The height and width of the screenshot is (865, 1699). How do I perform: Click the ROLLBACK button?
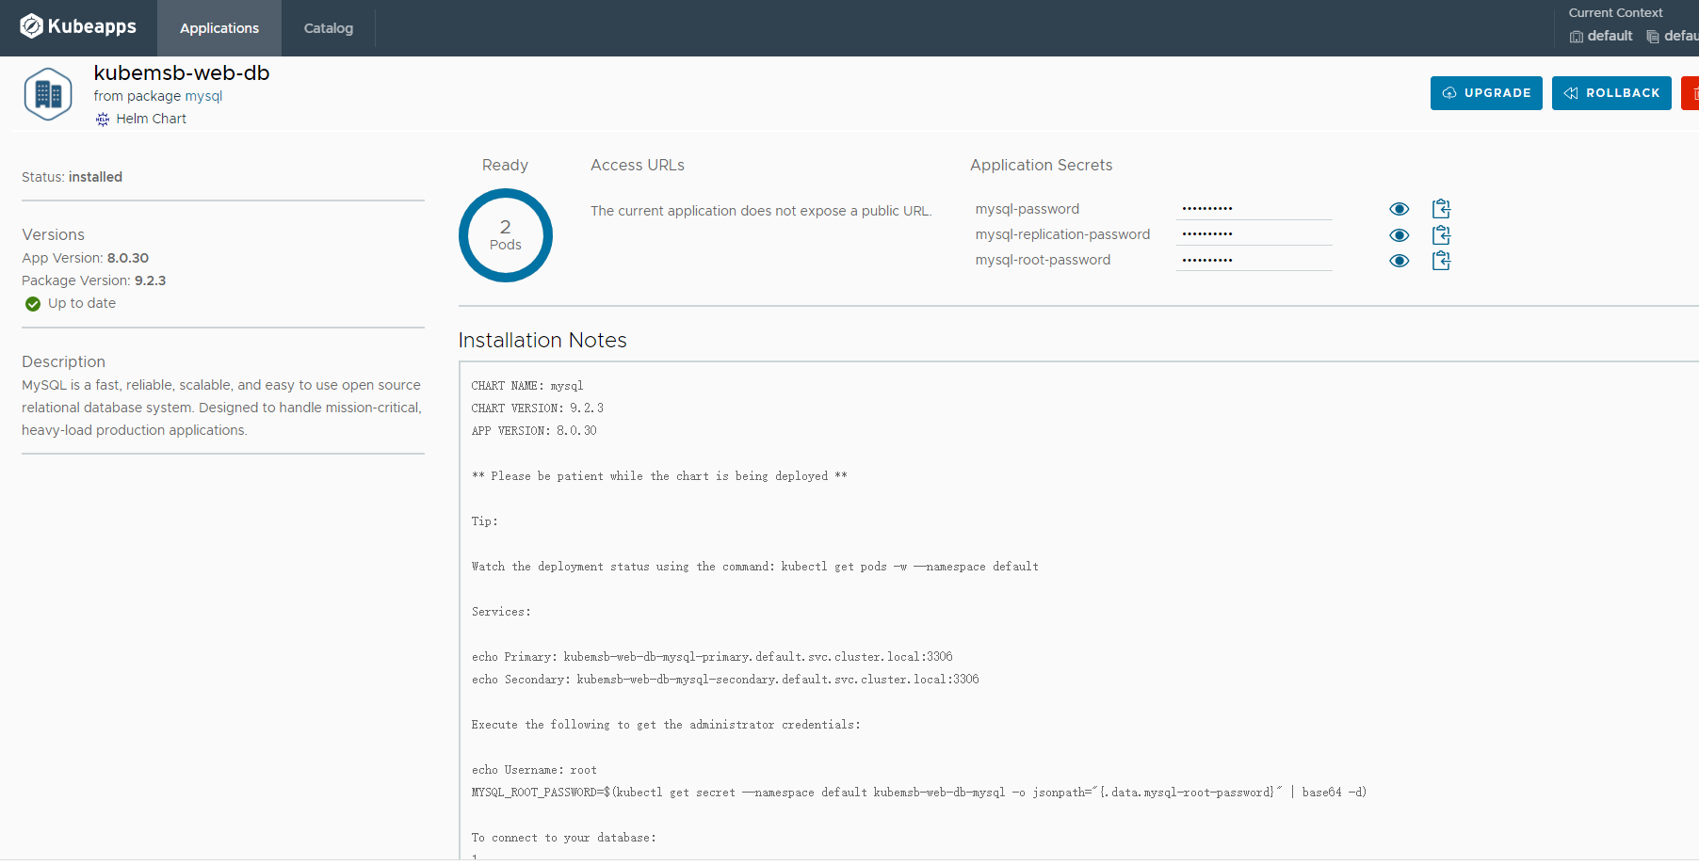(x=1611, y=93)
